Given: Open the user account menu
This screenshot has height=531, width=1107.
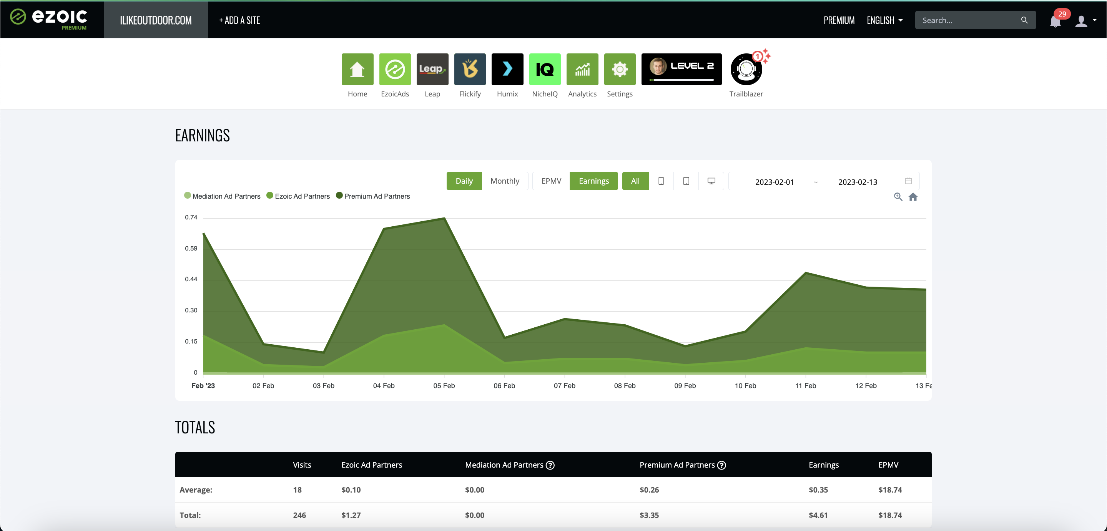Looking at the screenshot, I should 1085,21.
